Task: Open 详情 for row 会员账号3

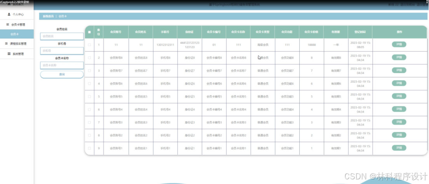Action: (399, 122)
